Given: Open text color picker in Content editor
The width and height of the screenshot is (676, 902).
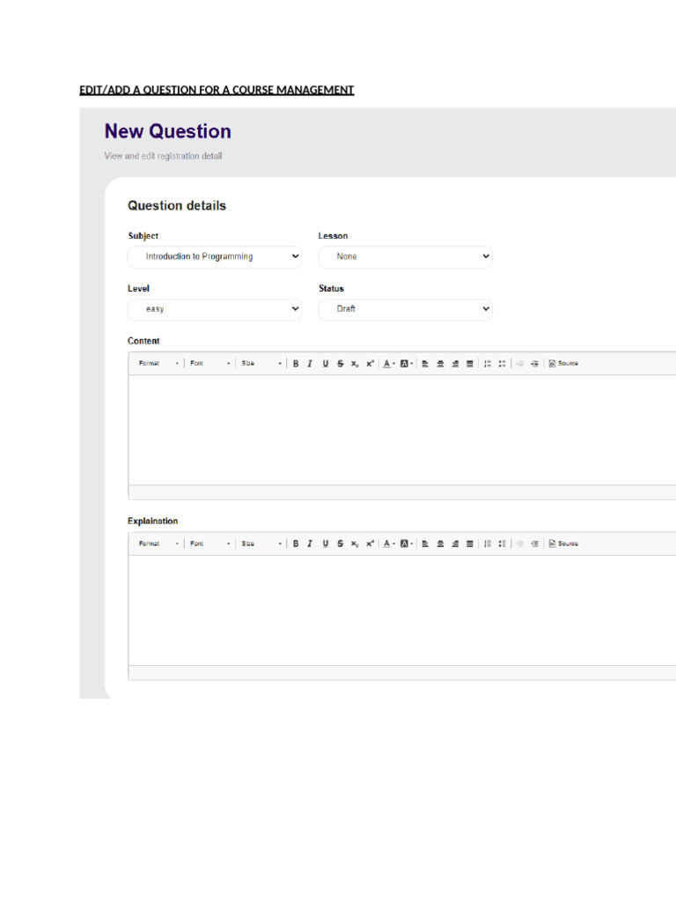Looking at the screenshot, I should click(387, 364).
